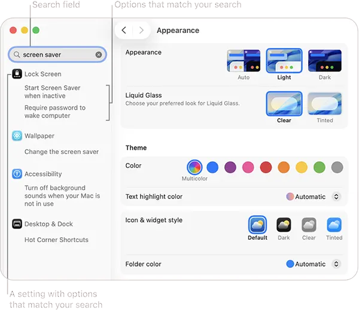This screenshot has width=359, height=311.
Task: Open Accessibility settings in sidebar
Action: coord(43,174)
